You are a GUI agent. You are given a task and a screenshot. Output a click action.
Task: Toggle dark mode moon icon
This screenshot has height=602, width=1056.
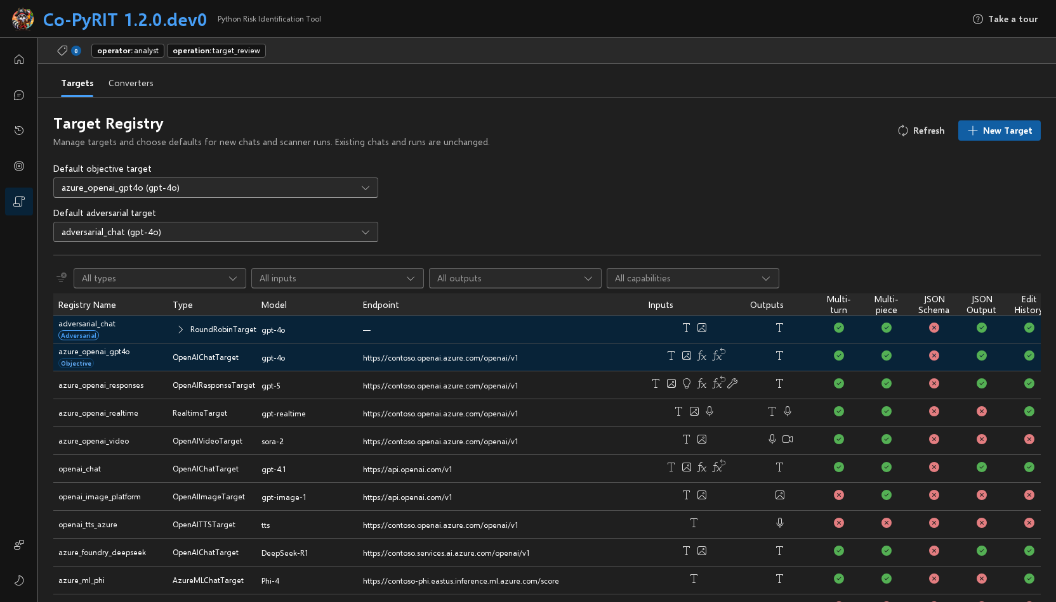(19, 580)
